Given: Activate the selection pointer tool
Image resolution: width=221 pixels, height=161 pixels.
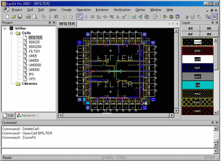Looking at the screenshot, I should pos(80,17).
